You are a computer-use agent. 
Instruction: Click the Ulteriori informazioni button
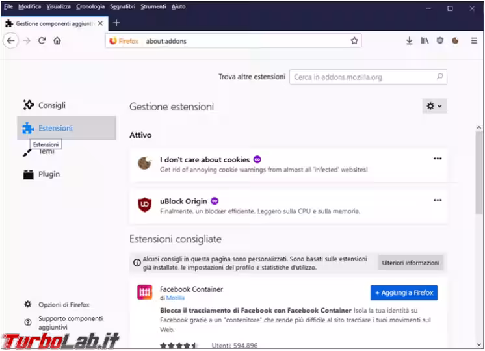410,263
